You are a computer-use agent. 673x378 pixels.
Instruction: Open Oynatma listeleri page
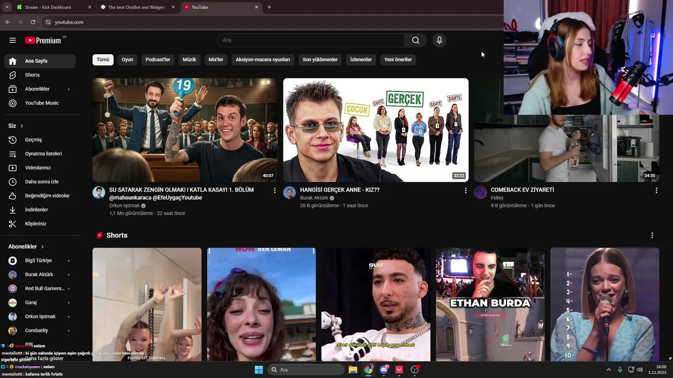[x=40, y=154]
